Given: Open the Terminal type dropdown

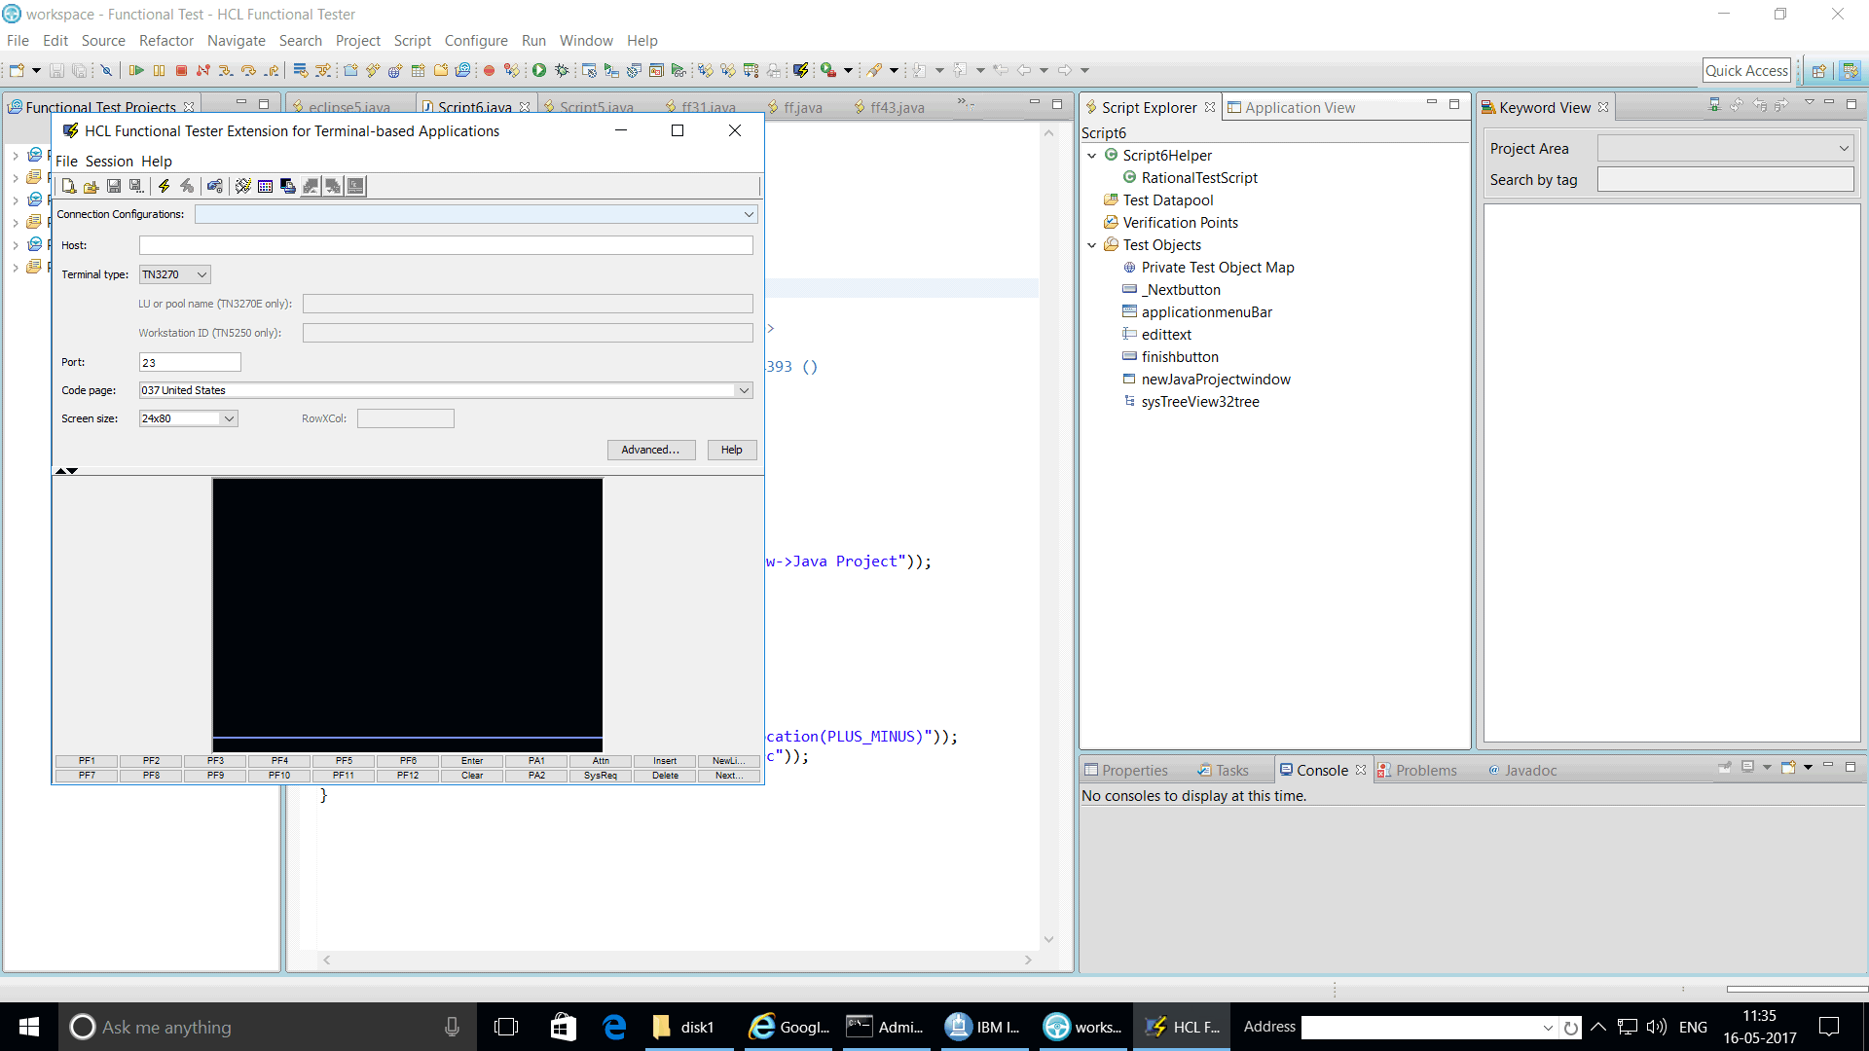Looking at the screenshot, I should click(202, 274).
